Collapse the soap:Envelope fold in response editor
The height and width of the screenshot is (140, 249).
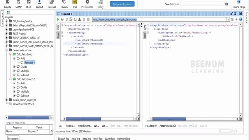coord(148,25)
